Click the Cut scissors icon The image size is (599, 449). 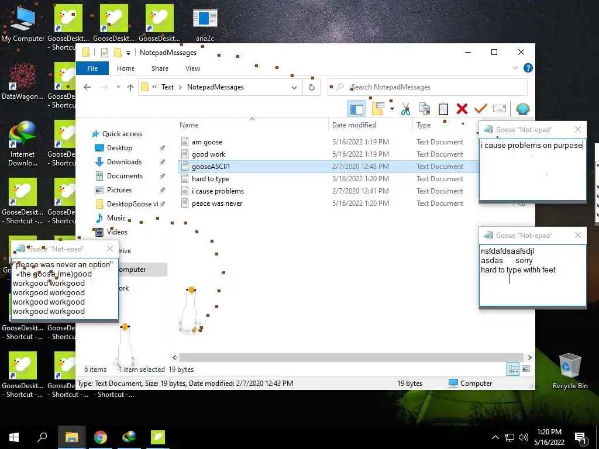(x=405, y=109)
